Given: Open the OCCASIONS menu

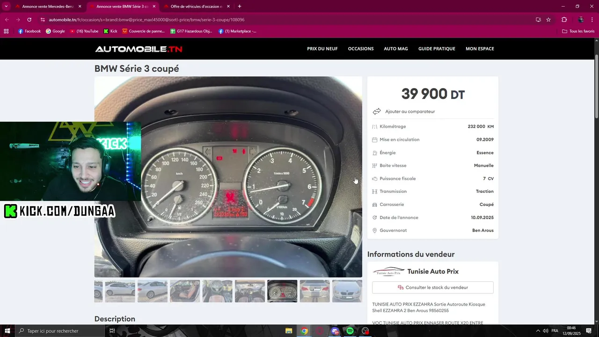Looking at the screenshot, I should (x=361, y=49).
